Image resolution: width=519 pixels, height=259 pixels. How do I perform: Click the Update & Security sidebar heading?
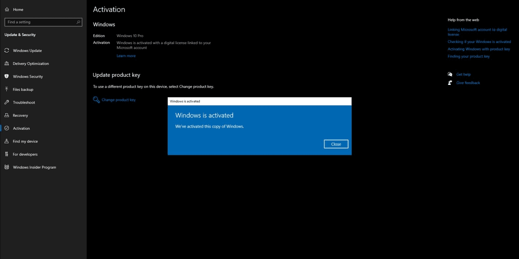click(20, 35)
